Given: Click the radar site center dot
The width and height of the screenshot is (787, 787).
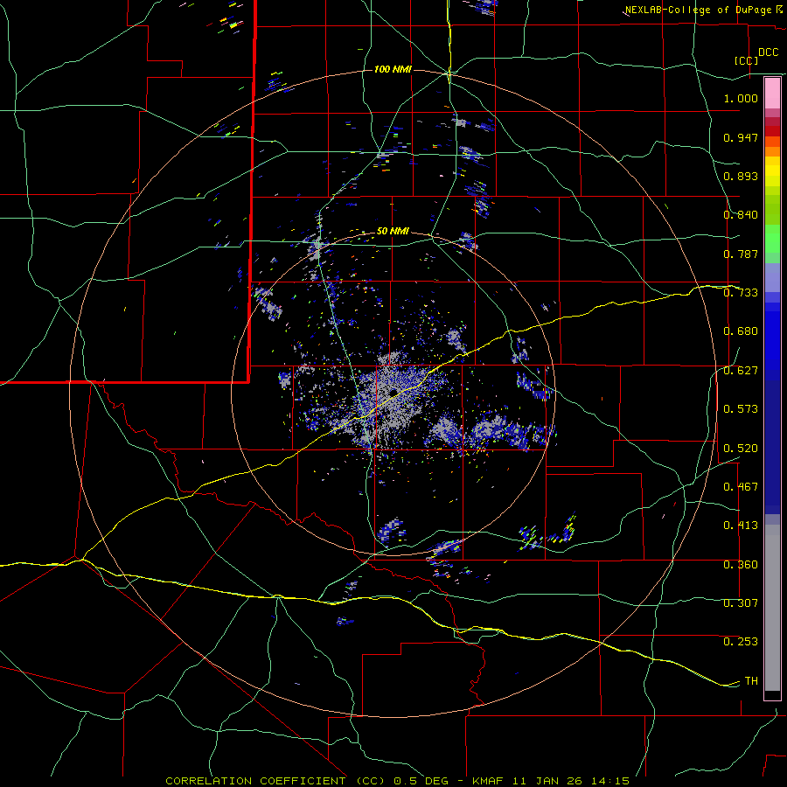Looking at the screenshot, I should pyautogui.click(x=393, y=392).
